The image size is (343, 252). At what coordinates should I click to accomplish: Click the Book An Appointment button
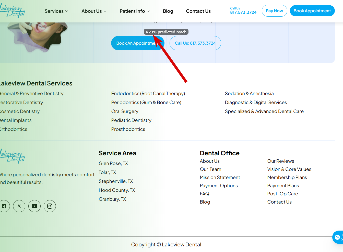[x=137, y=43]
